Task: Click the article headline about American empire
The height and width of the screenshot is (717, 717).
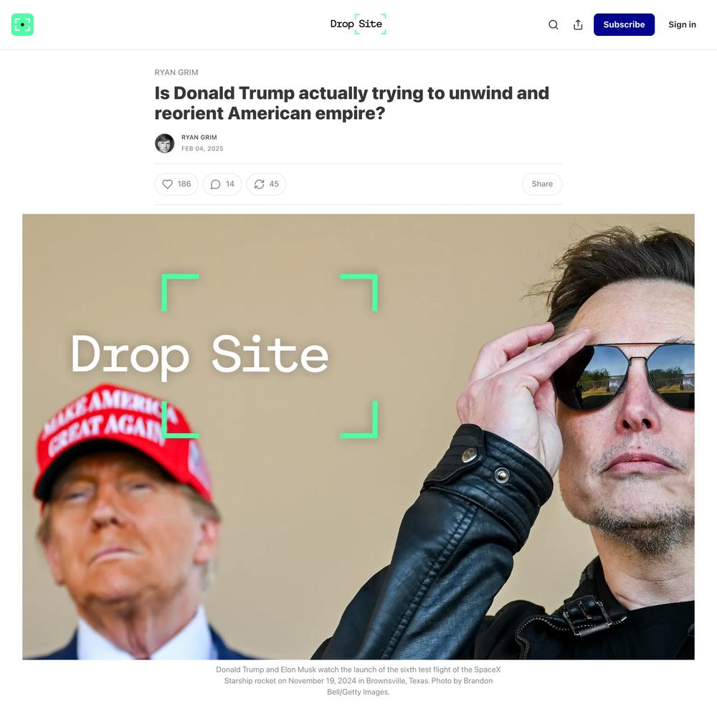Action: pos(351,103)
